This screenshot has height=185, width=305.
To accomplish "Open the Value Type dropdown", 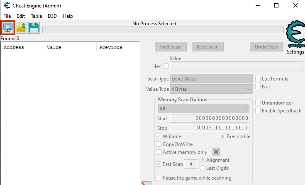I will pos(211,89).
